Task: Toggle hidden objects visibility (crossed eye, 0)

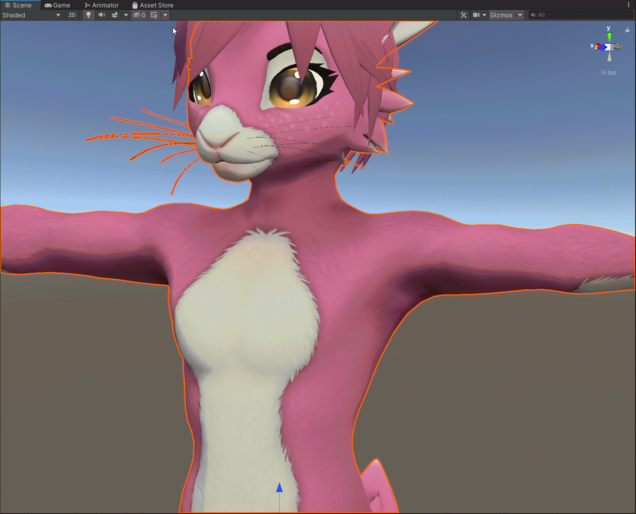Action: 139,15
